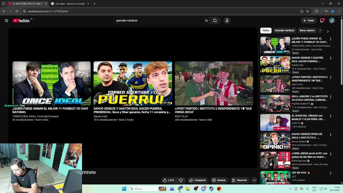Click the browser address bar URL
This screenshot has height=193, width=343.
(x=48, y=11)
